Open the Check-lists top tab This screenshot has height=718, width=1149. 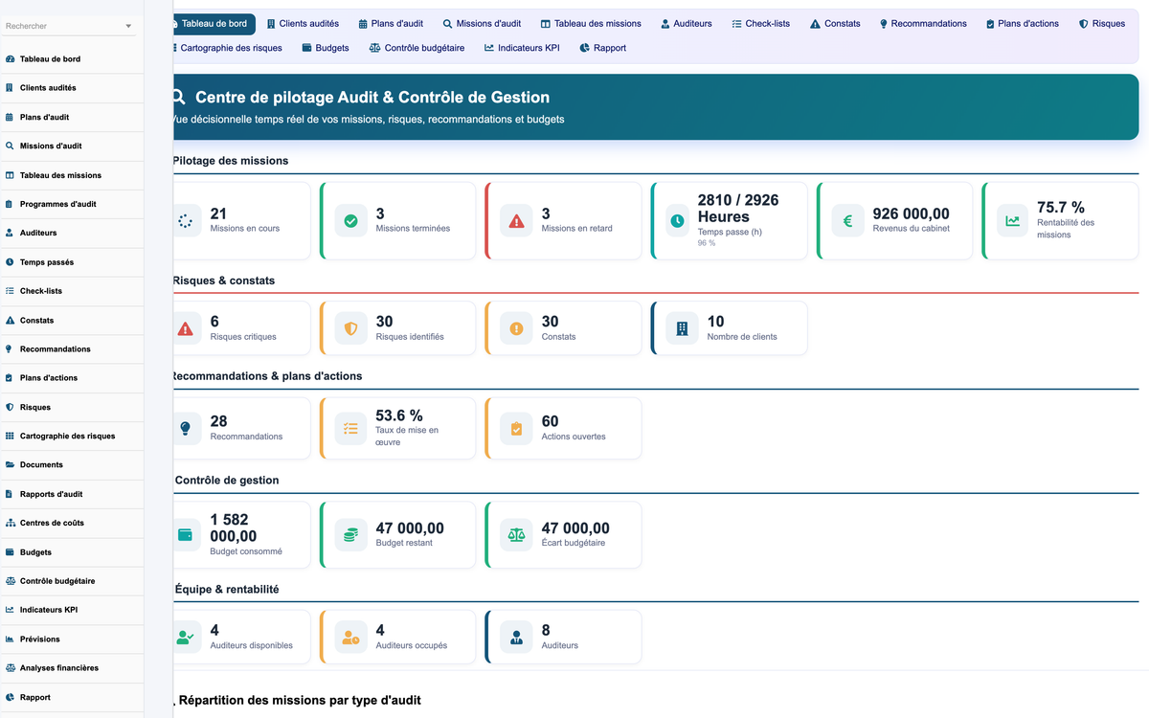point(761,24)
